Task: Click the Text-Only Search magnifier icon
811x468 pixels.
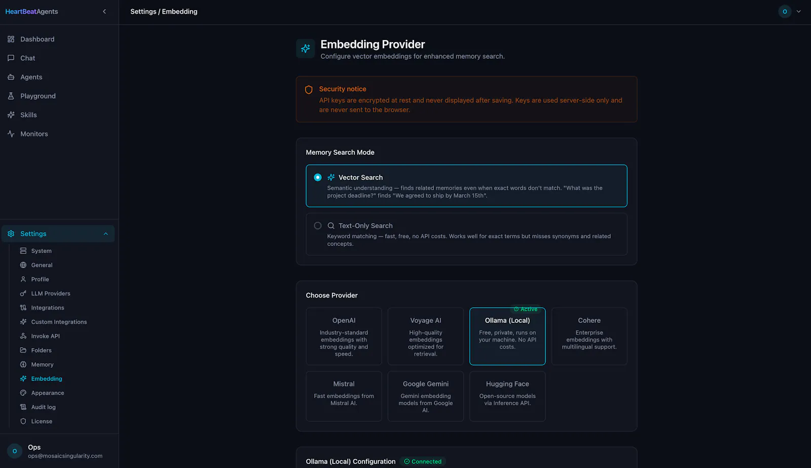Action: pos(331,226)
